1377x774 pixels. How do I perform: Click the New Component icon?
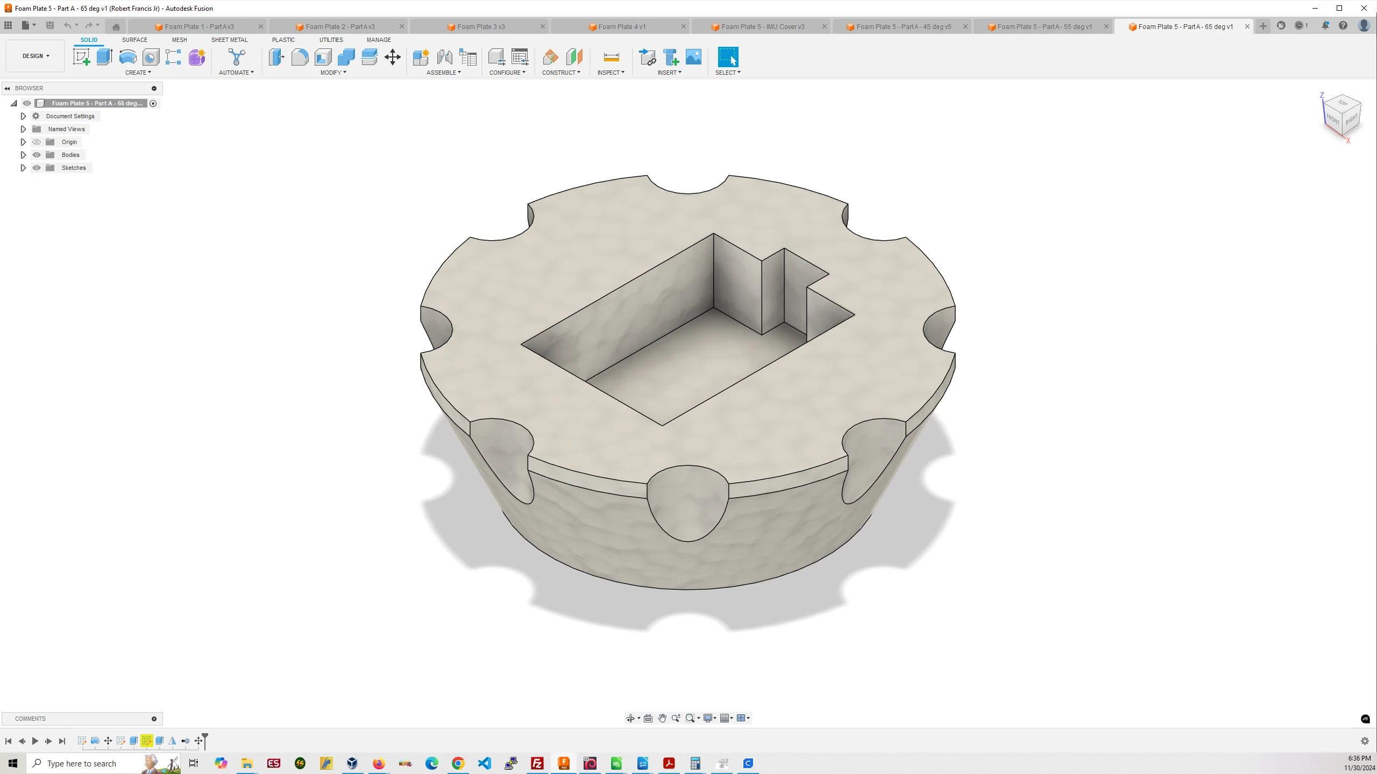(x=421, y=57)
